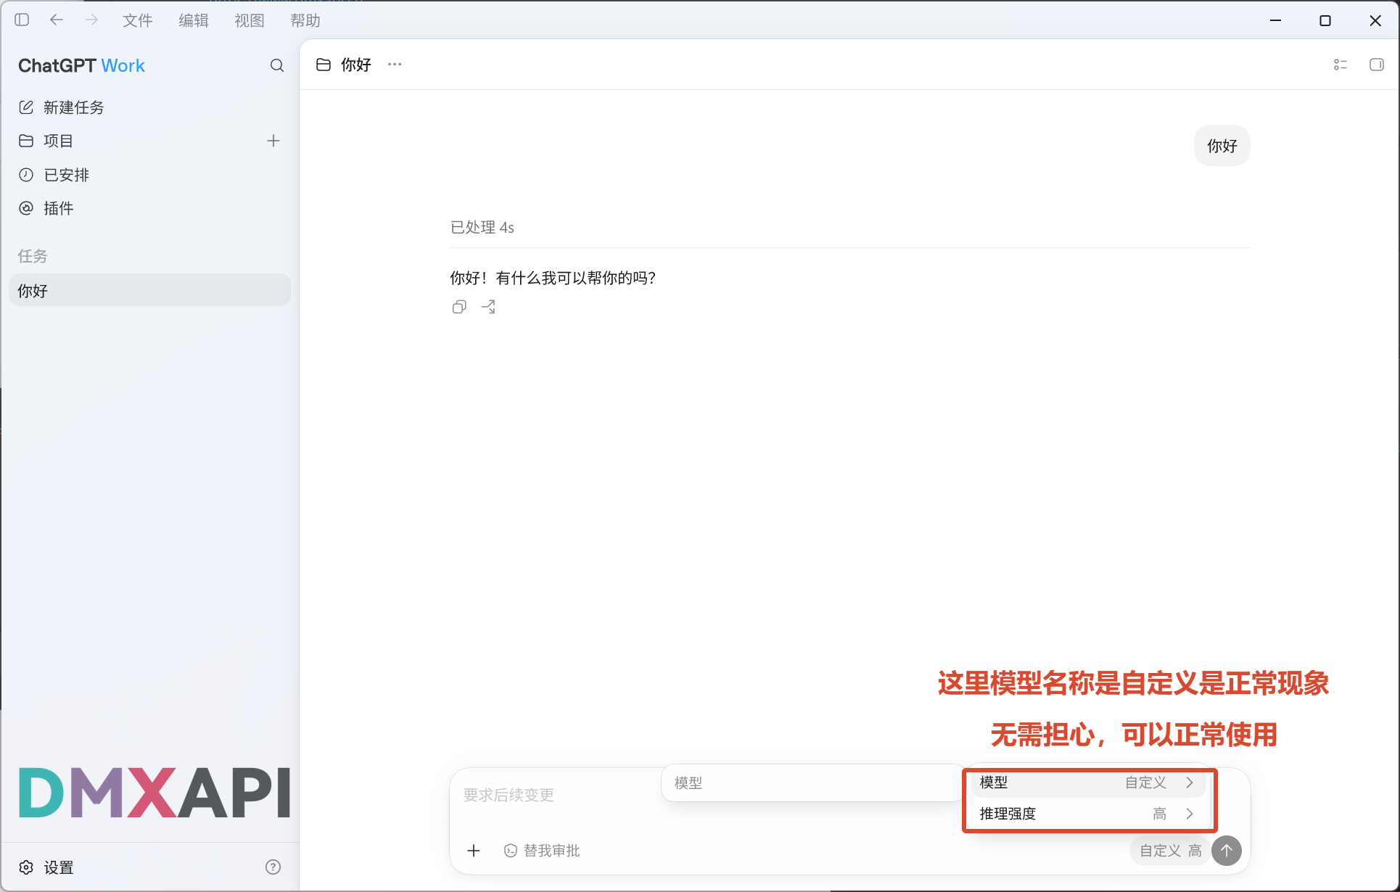The height and width of the screenshot is (892, 1400).
Task: Open the task list icon at top right
Action: 1341,65
